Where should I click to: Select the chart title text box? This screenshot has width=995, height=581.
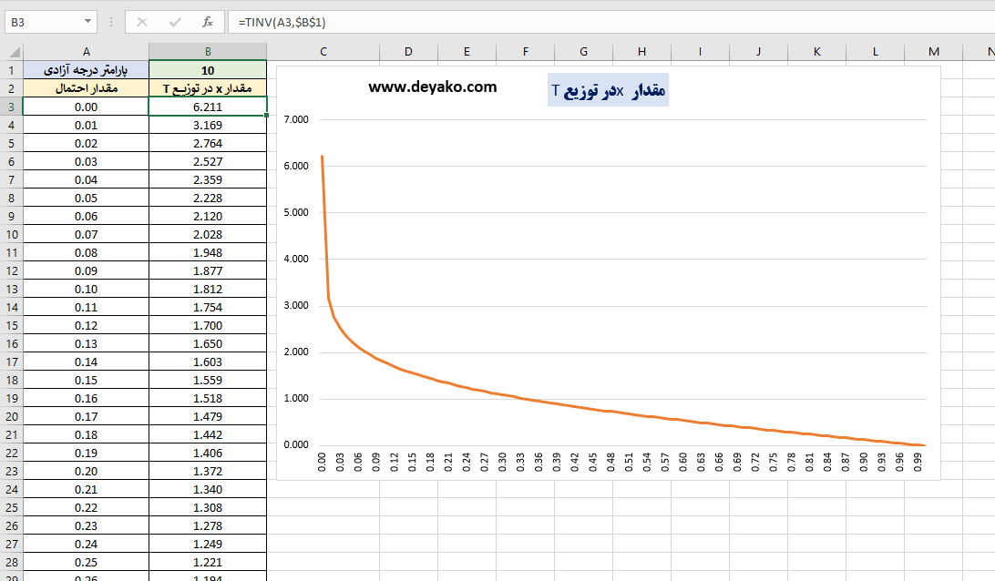[x=608, y=90]
